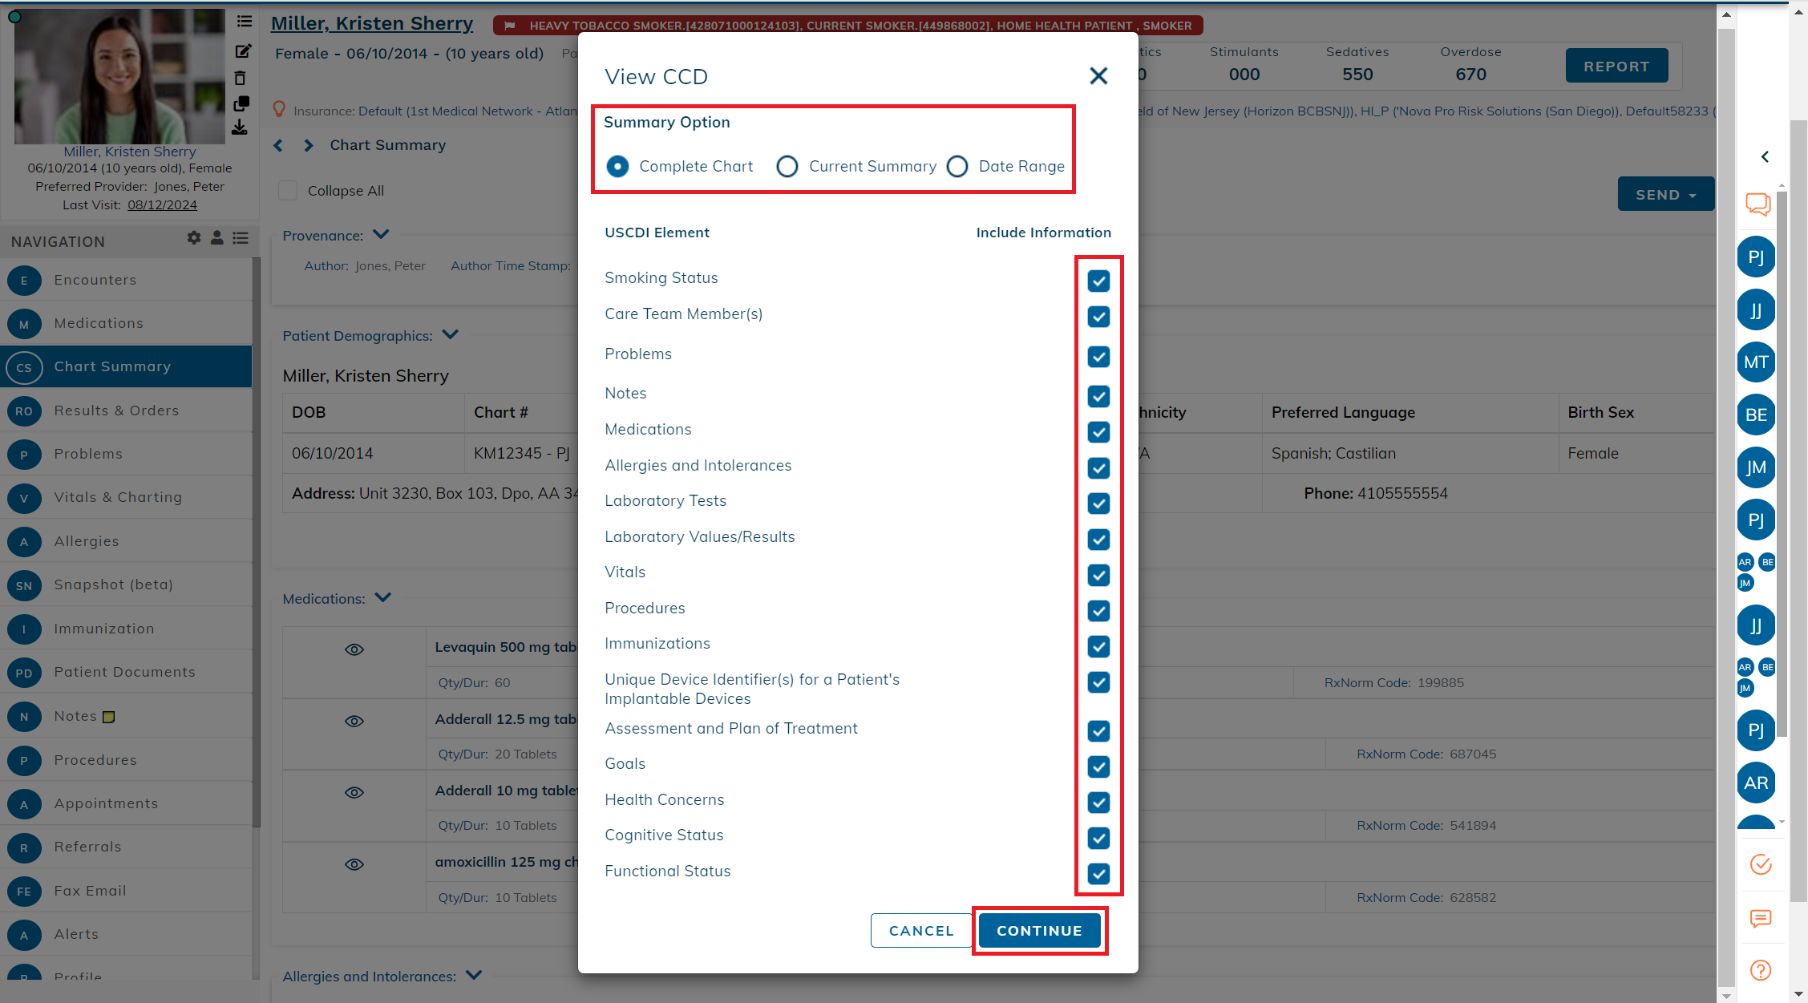
Task: Click the CANCEL button in dialog
Action: 921,930
